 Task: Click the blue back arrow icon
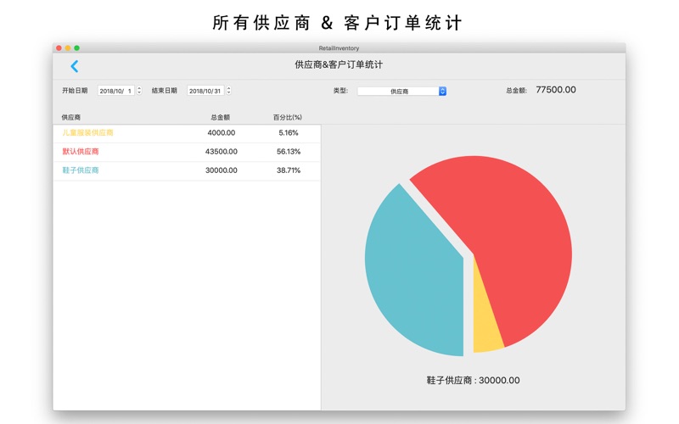[x=74, y=66]
